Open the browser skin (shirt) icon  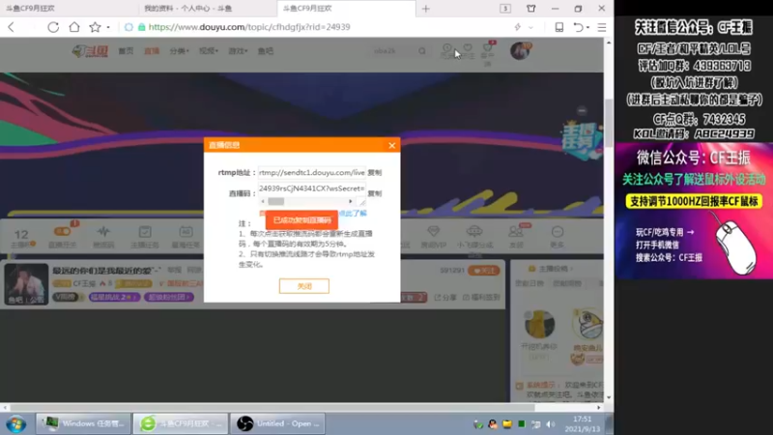(530, 9)
